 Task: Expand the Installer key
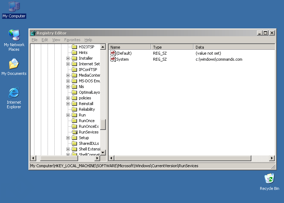pyautogui.click(x=68, y=58)
